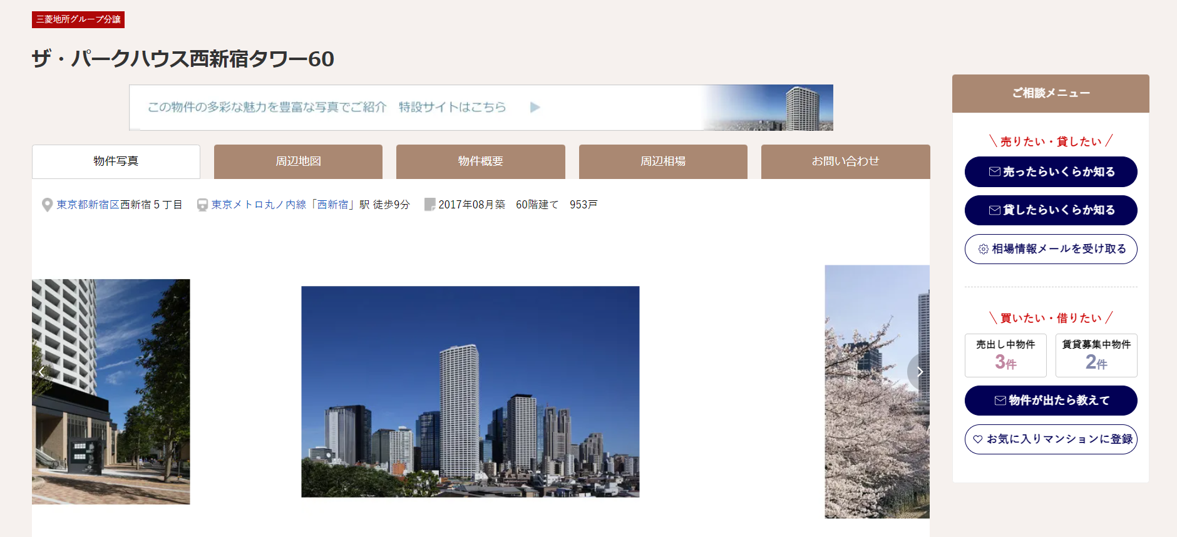Click the envelope icon on 物件が出たら教えて
Image resolution: width=1177 pixels, height=537 pixels.
[x=1000, y=401]
